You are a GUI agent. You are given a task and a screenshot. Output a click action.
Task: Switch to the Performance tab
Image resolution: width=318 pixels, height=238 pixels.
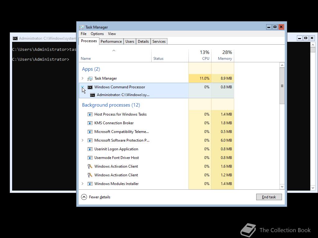coord(111,42)
